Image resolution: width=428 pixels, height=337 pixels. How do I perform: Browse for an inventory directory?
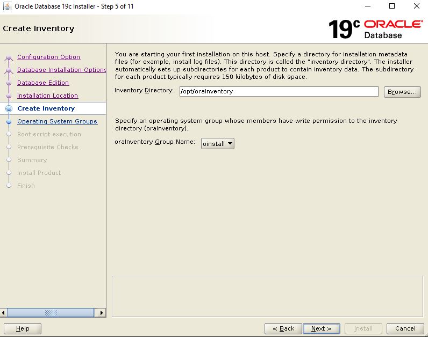402,92
